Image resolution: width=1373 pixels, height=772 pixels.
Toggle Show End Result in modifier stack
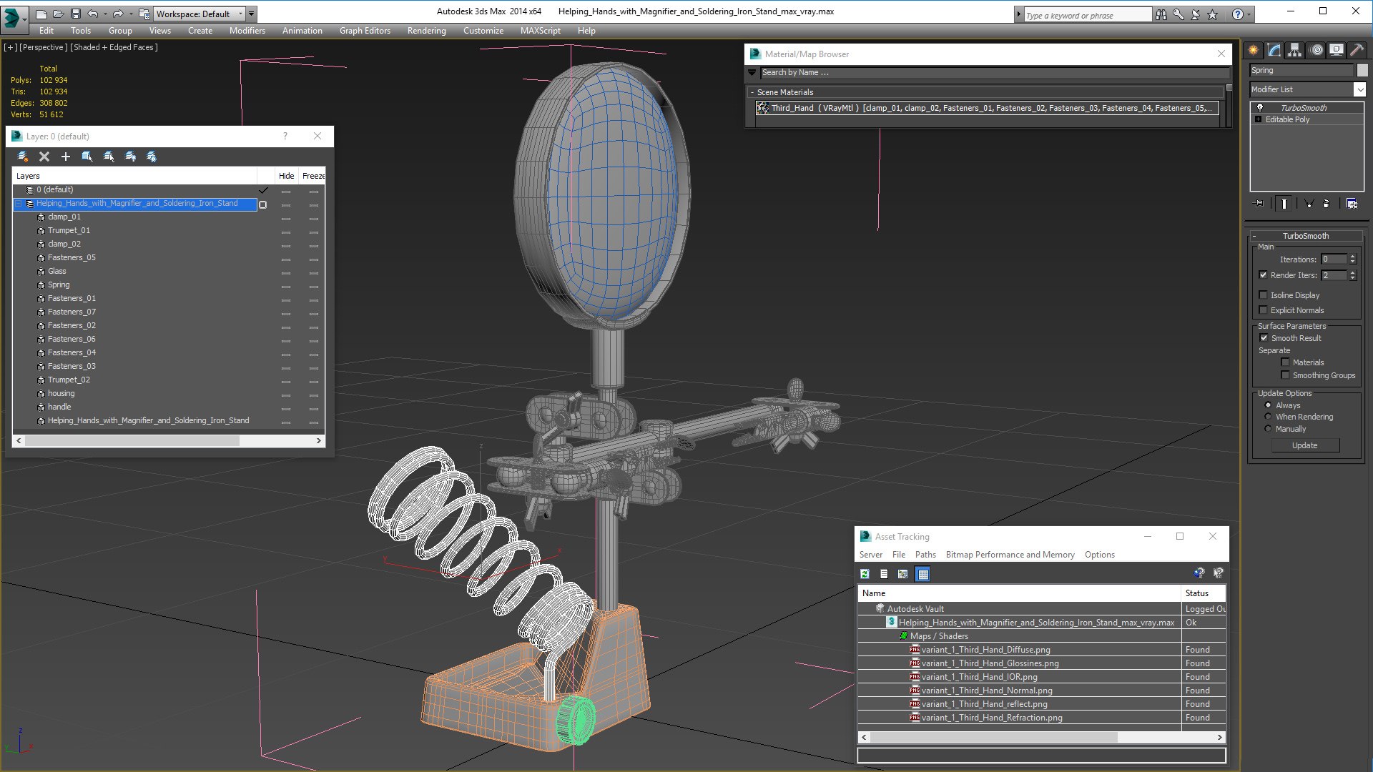(x=1284, y=204)
